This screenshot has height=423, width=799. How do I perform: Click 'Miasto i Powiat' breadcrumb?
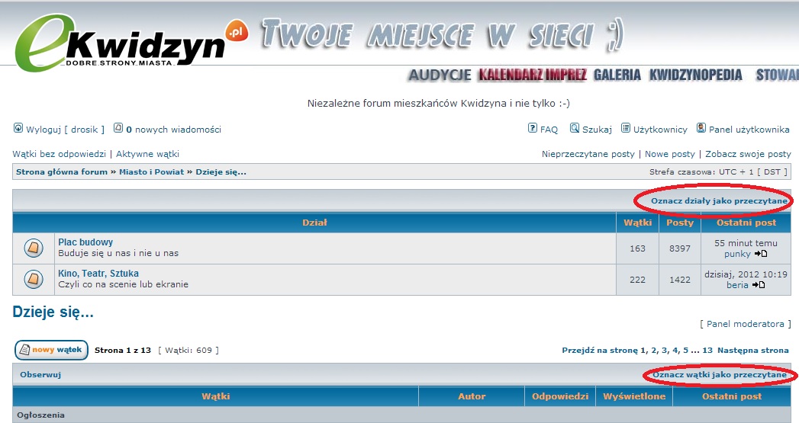[151, 172]
